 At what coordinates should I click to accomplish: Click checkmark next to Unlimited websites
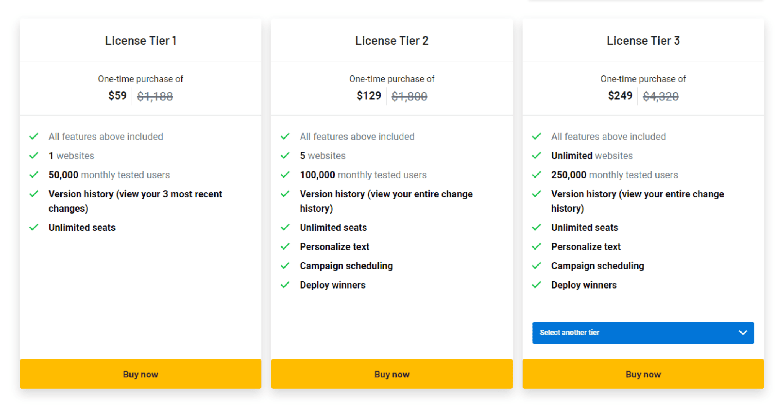537,155
